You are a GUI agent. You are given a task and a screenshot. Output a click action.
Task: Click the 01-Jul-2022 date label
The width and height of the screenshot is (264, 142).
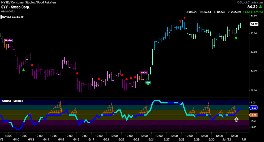click(8, 11)
